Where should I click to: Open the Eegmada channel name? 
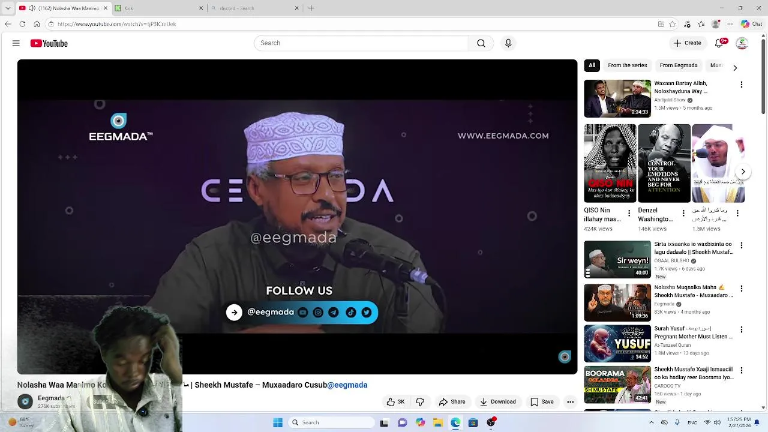tap(51, 398)
